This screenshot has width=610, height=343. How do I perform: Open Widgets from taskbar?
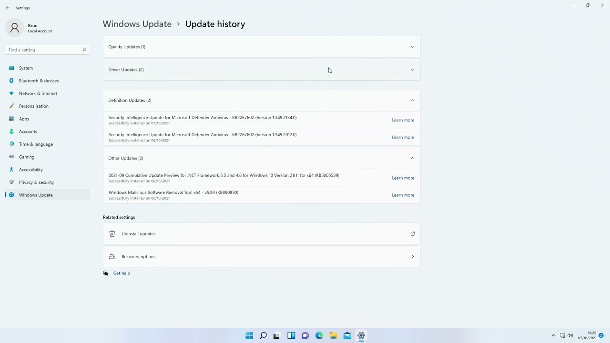tap(291, 335)
